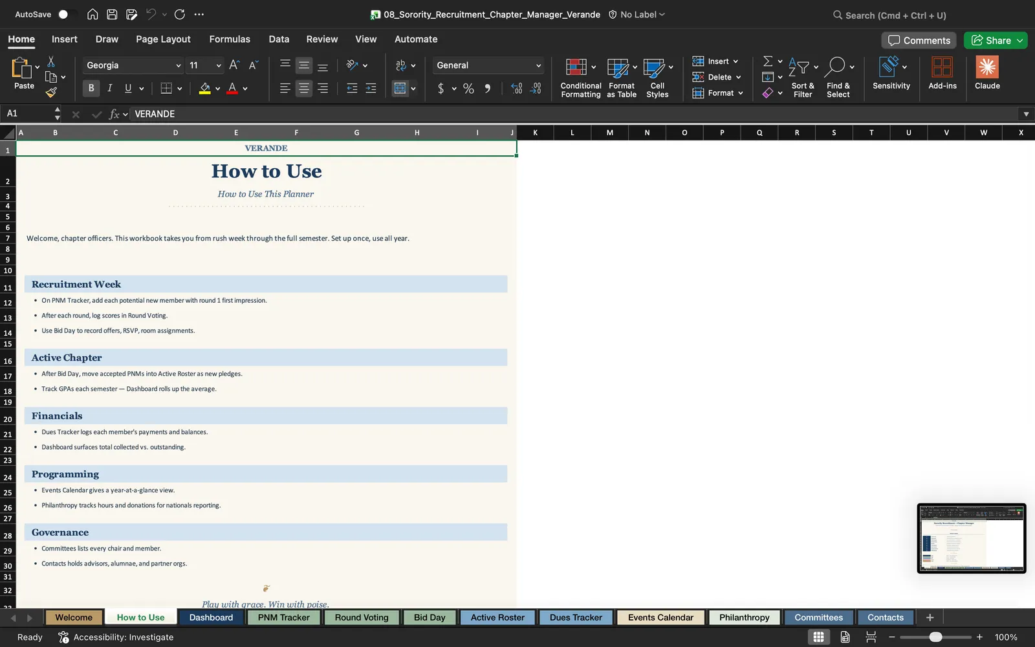
Task: Apply comma style number format
Action: [x=488, y=89]
